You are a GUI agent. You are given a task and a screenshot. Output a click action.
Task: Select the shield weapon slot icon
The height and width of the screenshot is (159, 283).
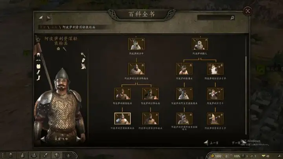83,60
